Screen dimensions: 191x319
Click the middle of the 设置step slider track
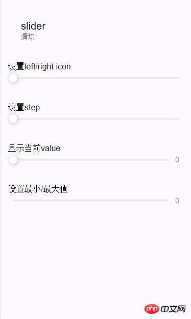(96, 119)
